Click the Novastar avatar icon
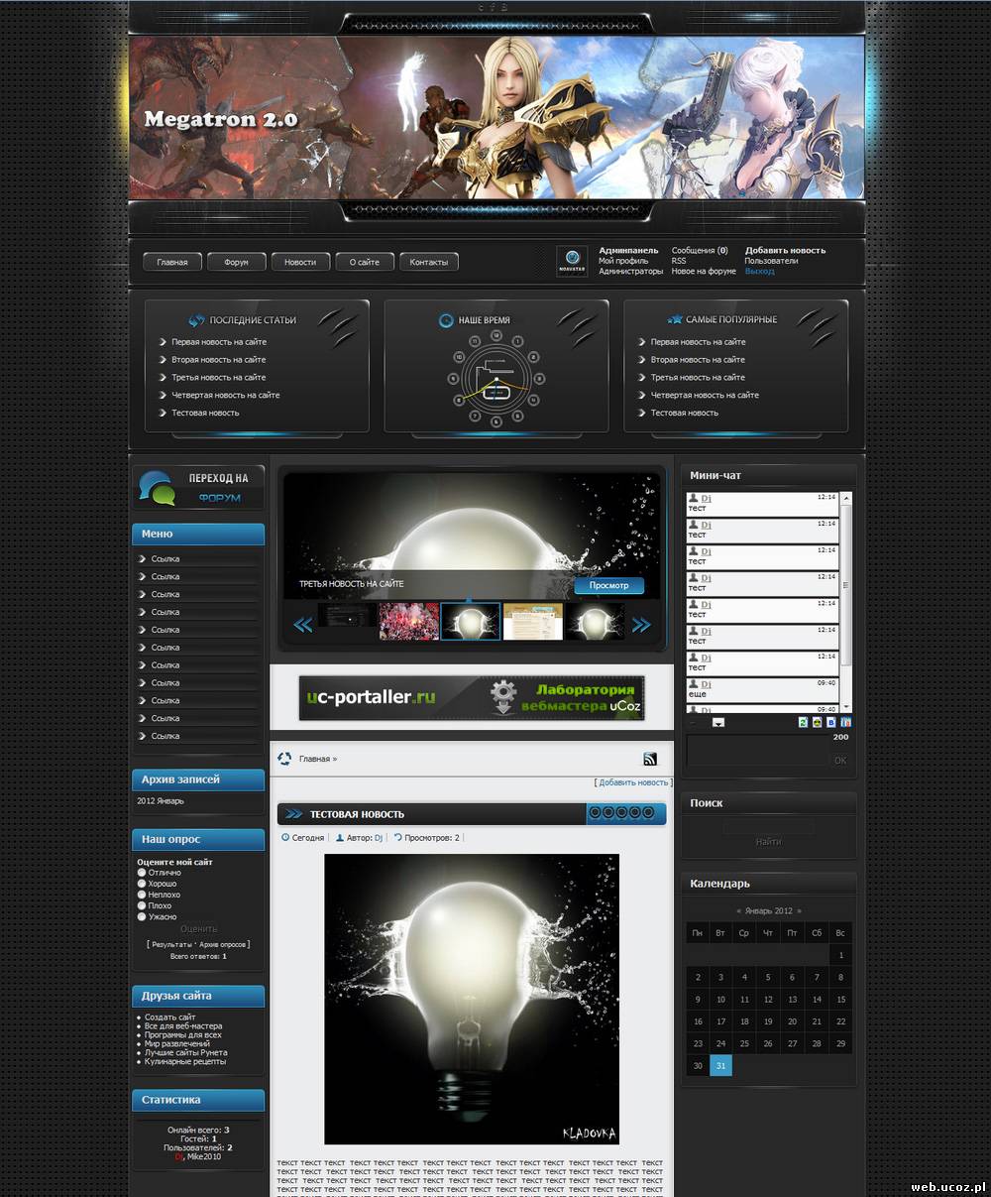This screenshot has height=1197, width=991. (x=572, y=261)
